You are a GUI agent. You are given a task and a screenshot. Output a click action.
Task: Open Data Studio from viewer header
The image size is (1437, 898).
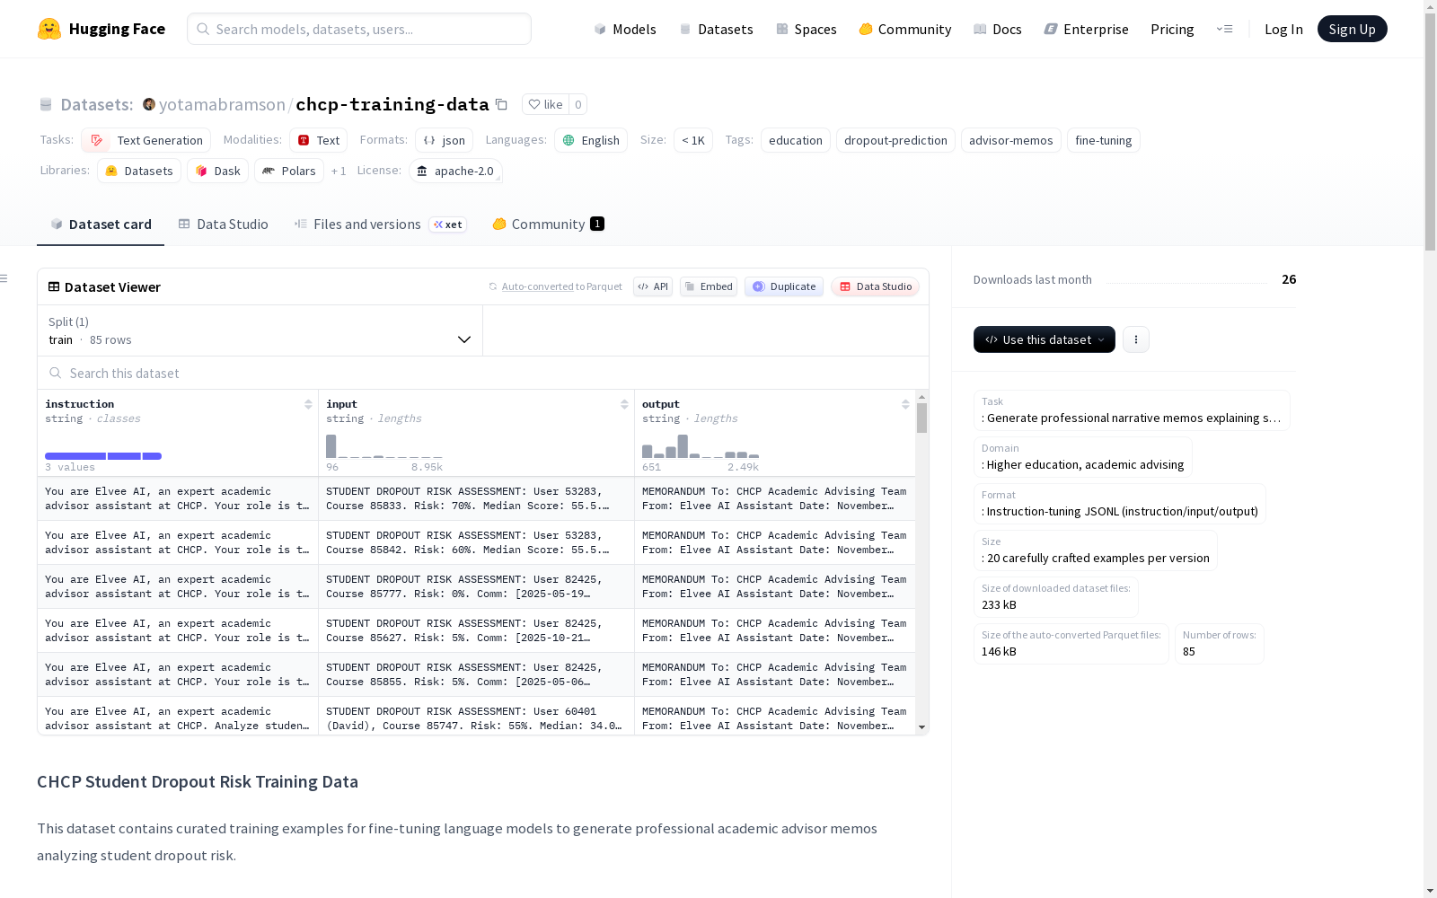point(876,286)
